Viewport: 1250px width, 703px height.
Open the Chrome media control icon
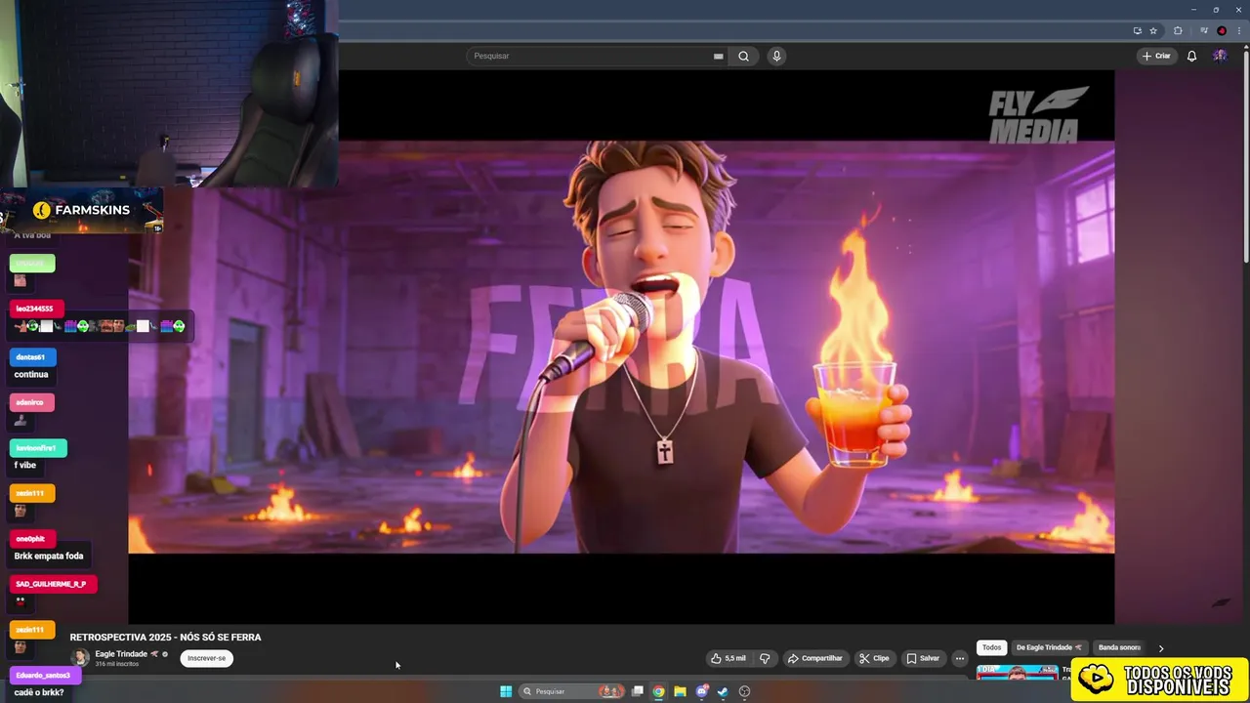[x=1204, y=30]
